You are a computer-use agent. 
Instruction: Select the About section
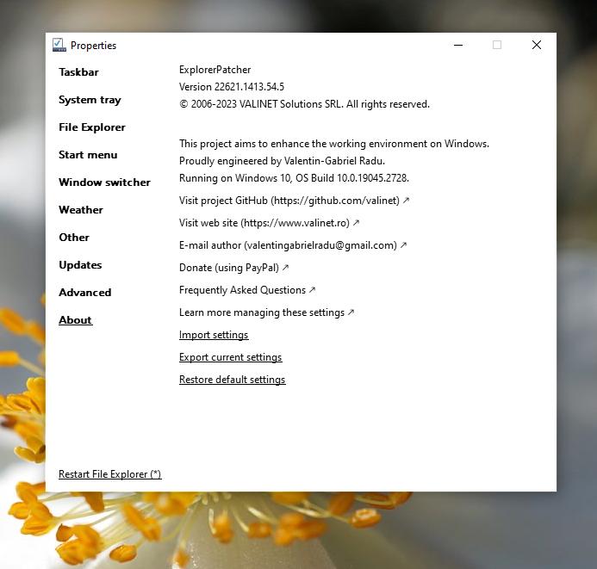pos(75,320)
